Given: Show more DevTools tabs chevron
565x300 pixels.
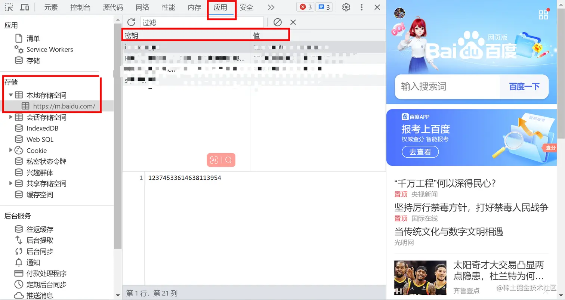Looking at the screenshot, I should click(271, 7).
